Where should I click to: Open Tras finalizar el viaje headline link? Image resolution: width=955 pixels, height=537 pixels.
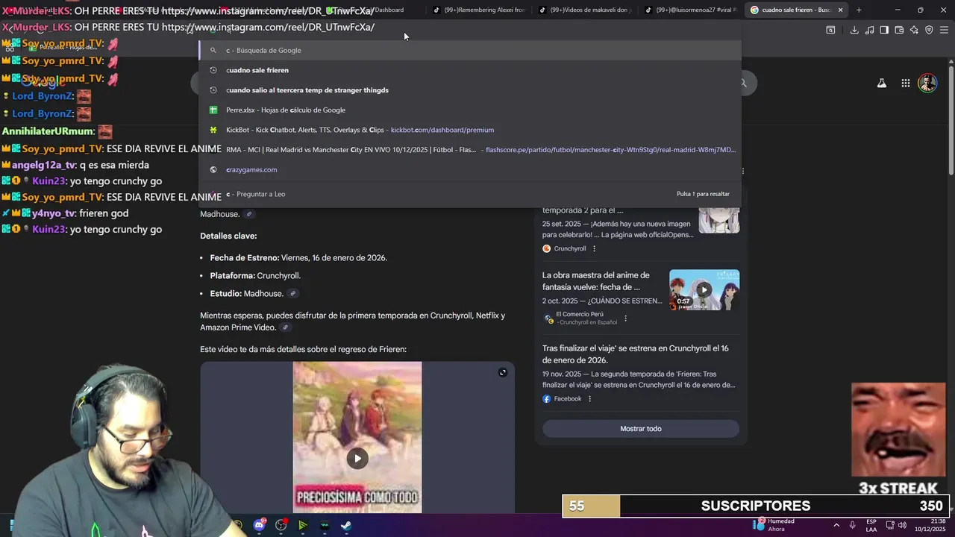pos(635,354)
